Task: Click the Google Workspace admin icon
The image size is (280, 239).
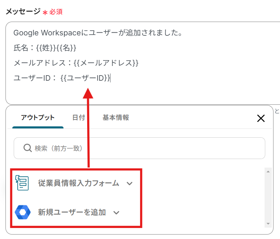Action: tap(23, 212)
